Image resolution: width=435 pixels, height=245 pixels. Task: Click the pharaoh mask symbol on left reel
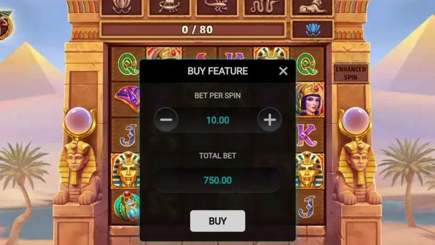tap(125, 171)
